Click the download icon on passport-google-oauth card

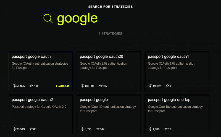pyautogui.click(x=14, y=86)
